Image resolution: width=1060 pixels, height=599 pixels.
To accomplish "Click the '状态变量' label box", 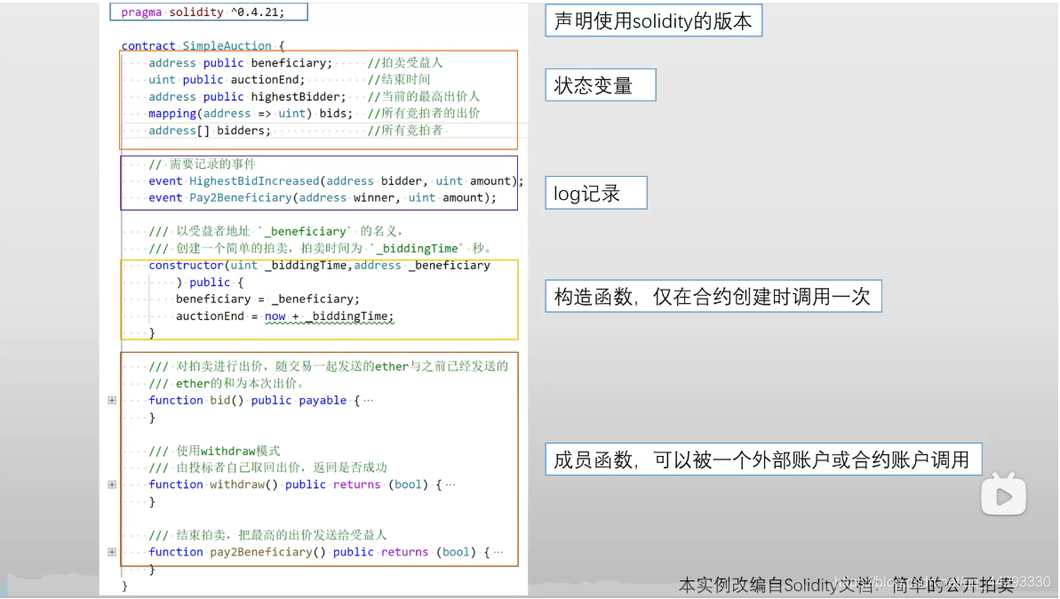I will pos(601,85).
